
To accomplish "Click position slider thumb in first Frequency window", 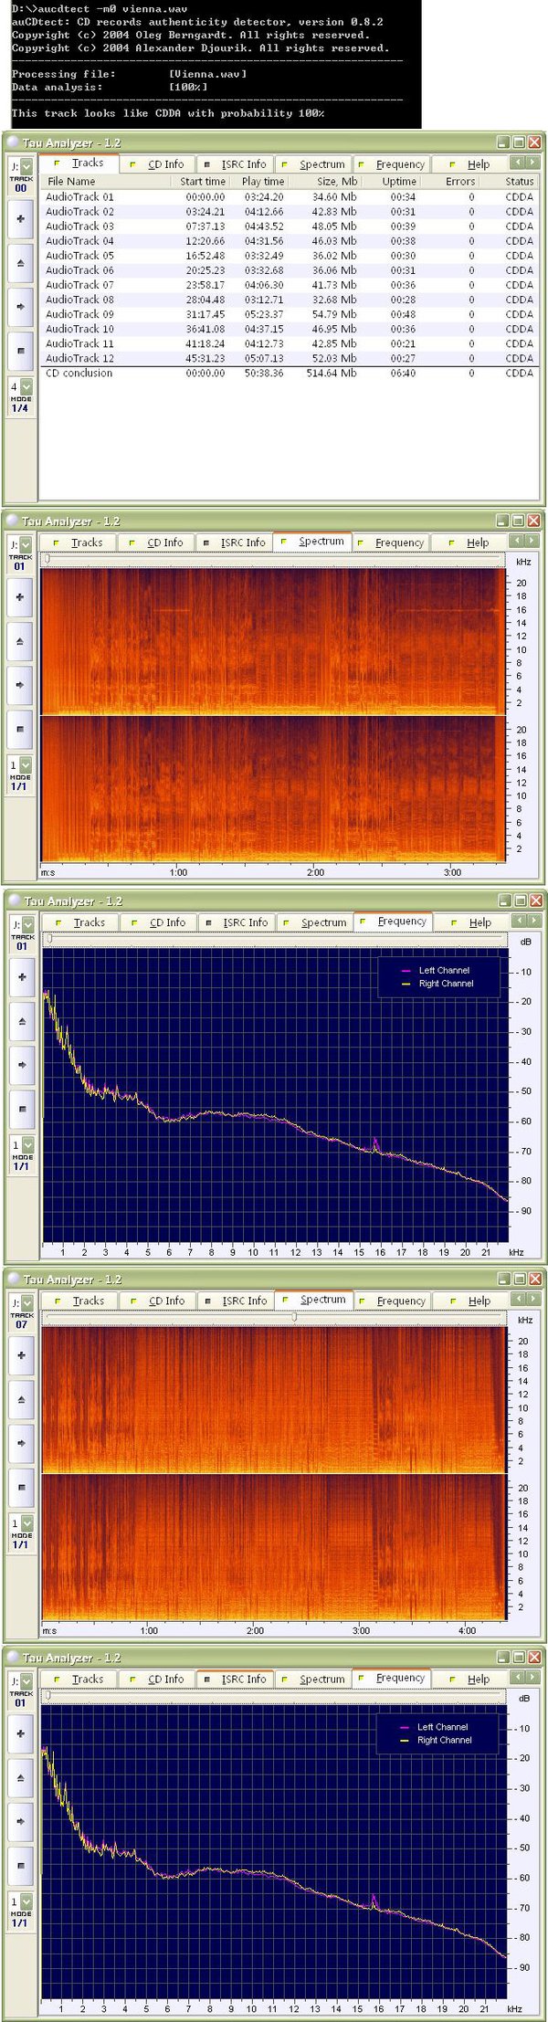I will tap(48, 939).
